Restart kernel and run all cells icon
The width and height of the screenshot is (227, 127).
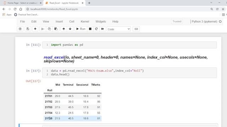point(103,29)
